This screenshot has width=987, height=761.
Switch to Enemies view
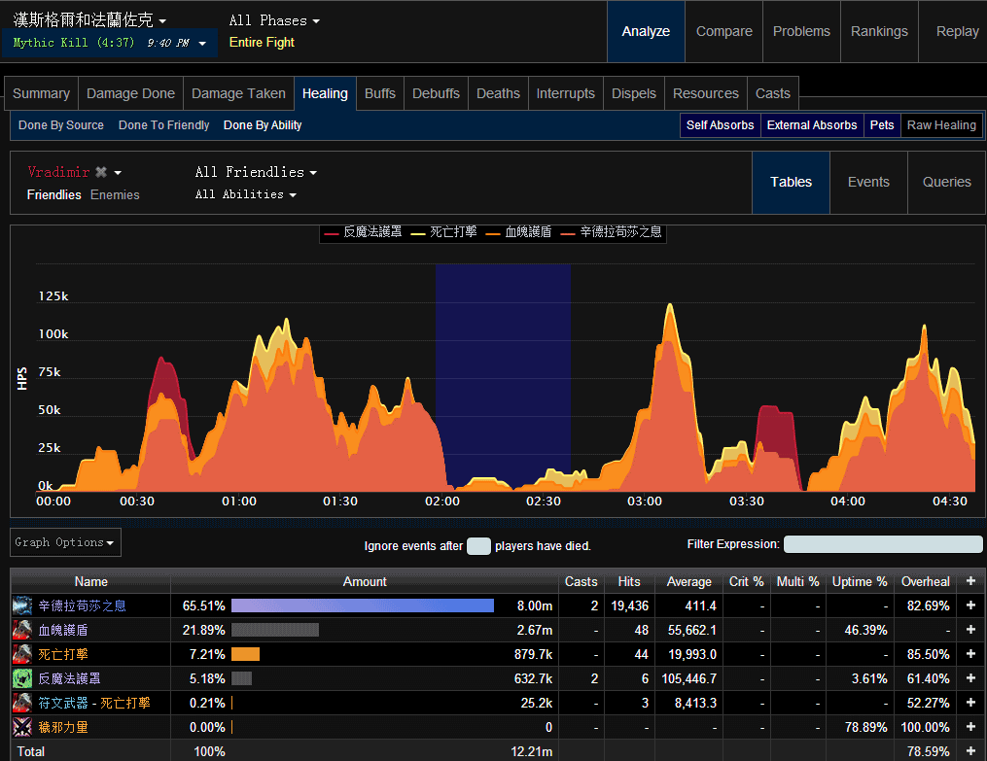tap(115, 195)
